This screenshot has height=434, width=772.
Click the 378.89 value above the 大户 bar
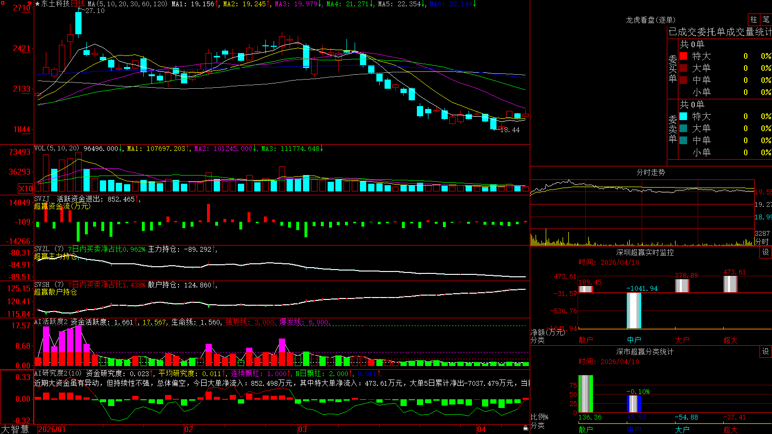687,275
